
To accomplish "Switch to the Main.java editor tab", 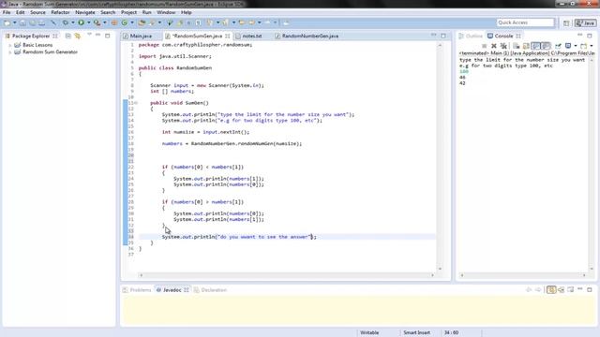I will (x=141, y=36).
